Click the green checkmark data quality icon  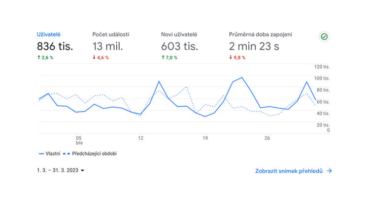point(324,37)
